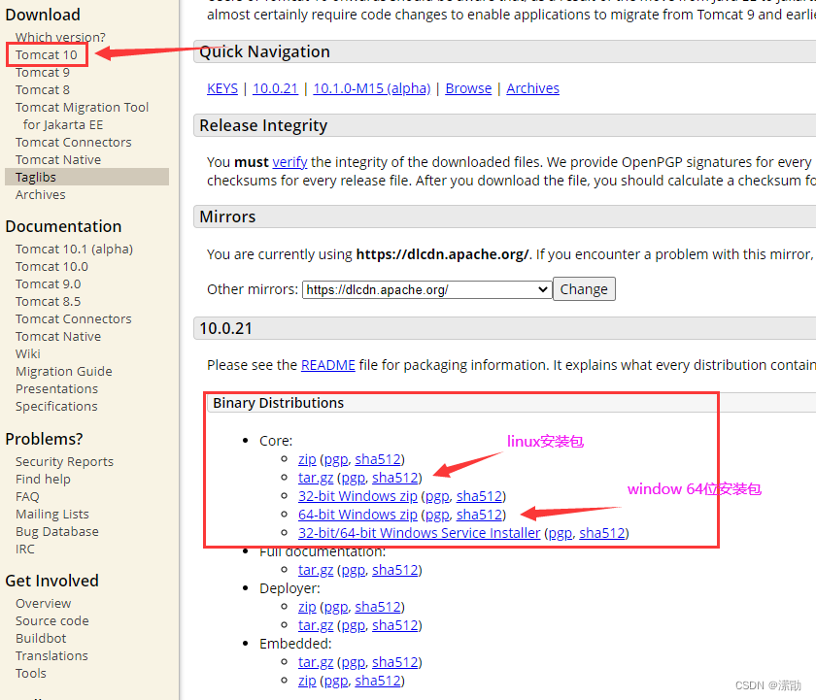Open Security Reports link
The height and width of the screenshot is (700, 816).
click(x=64, y=462)
